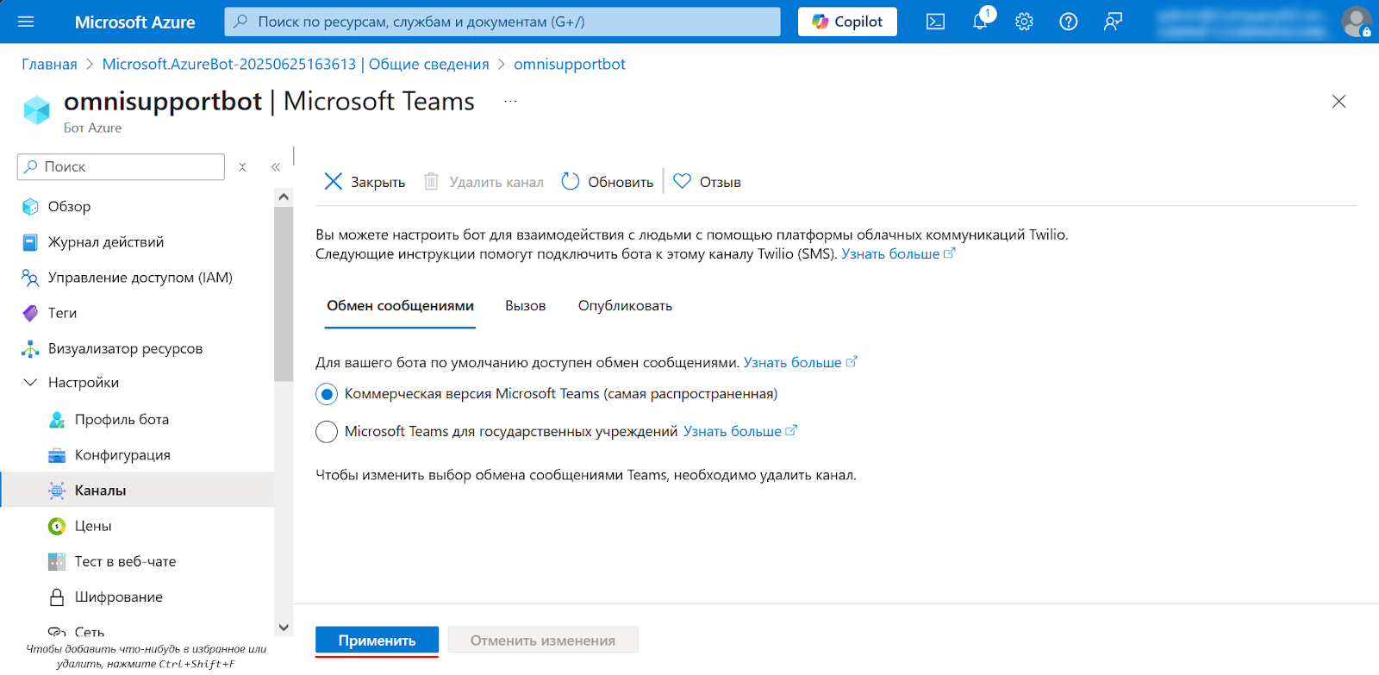This screenshot has width=1379, height=675.
Task: Open the account avatar menu
Action: coord(1356,22)
